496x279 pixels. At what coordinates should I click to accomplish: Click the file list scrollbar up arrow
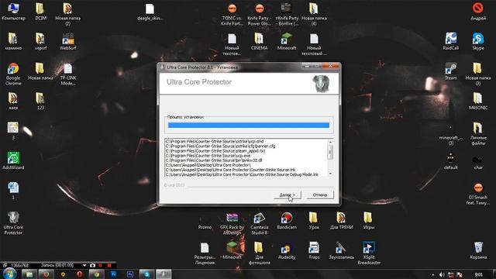330,143
